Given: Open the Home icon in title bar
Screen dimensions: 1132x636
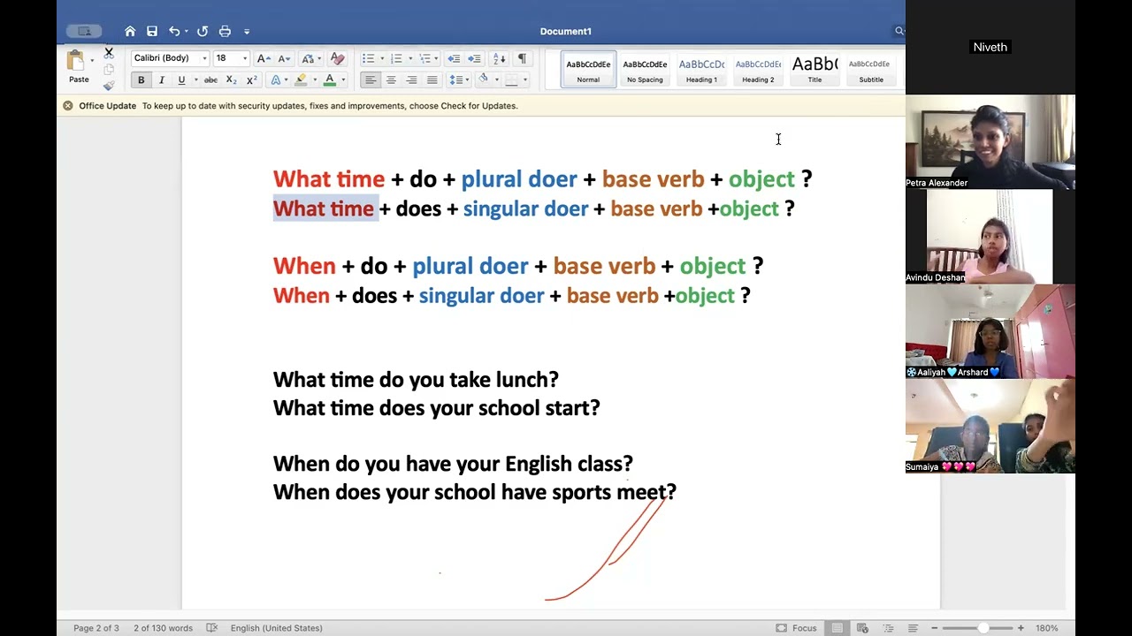Looking at the screenshot, I should pos(130,31).
